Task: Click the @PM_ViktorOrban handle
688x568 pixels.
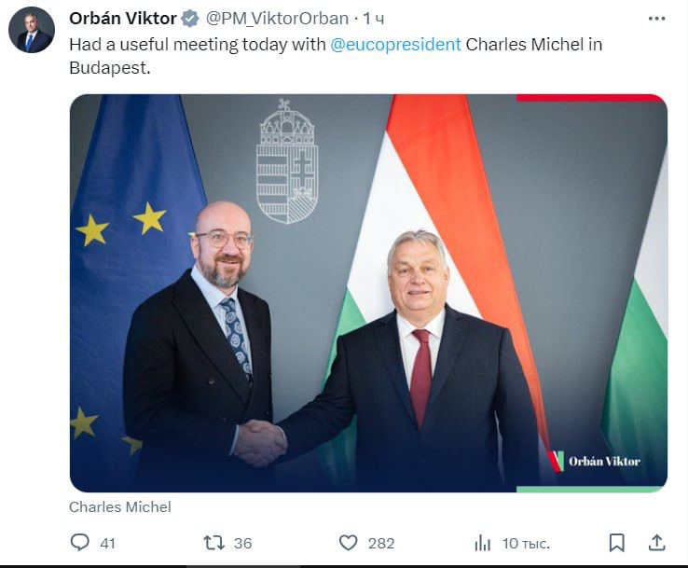Action: [x=276, y=19]
